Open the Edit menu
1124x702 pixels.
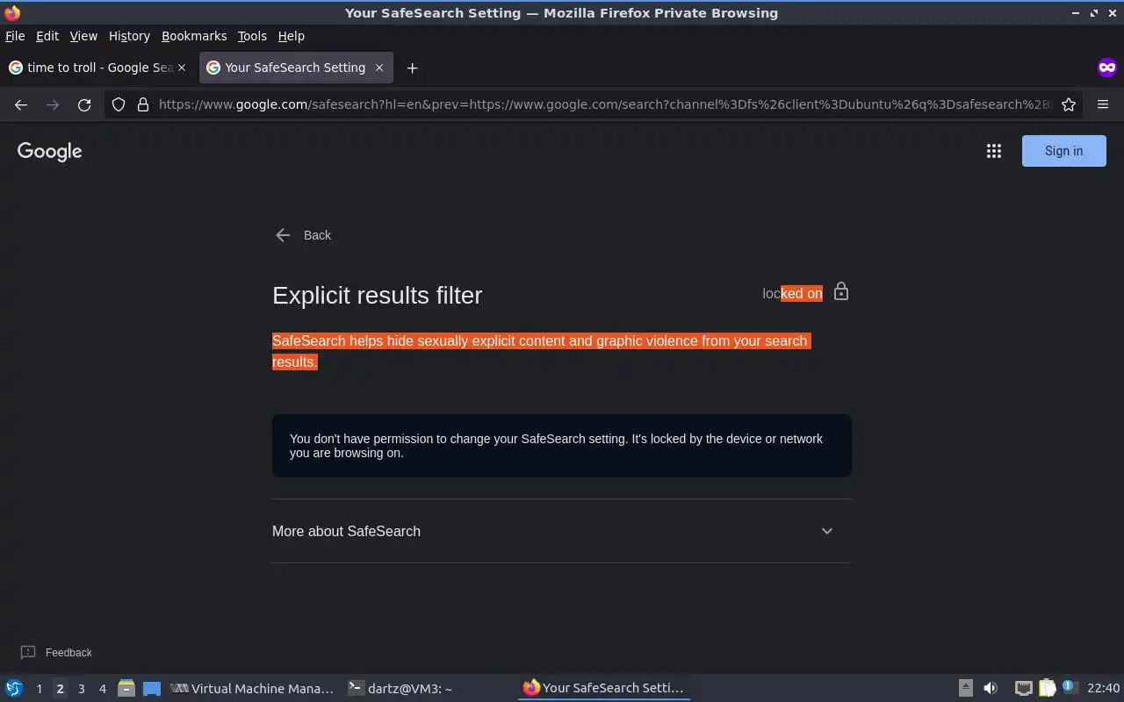tap(47, 36)
